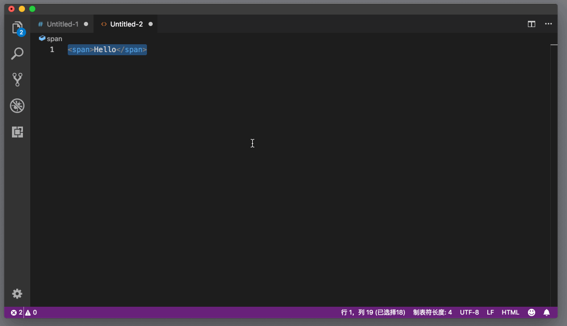567x326 pixels.
Task: Open the Extensions view icon
Action: pos(17,132)
